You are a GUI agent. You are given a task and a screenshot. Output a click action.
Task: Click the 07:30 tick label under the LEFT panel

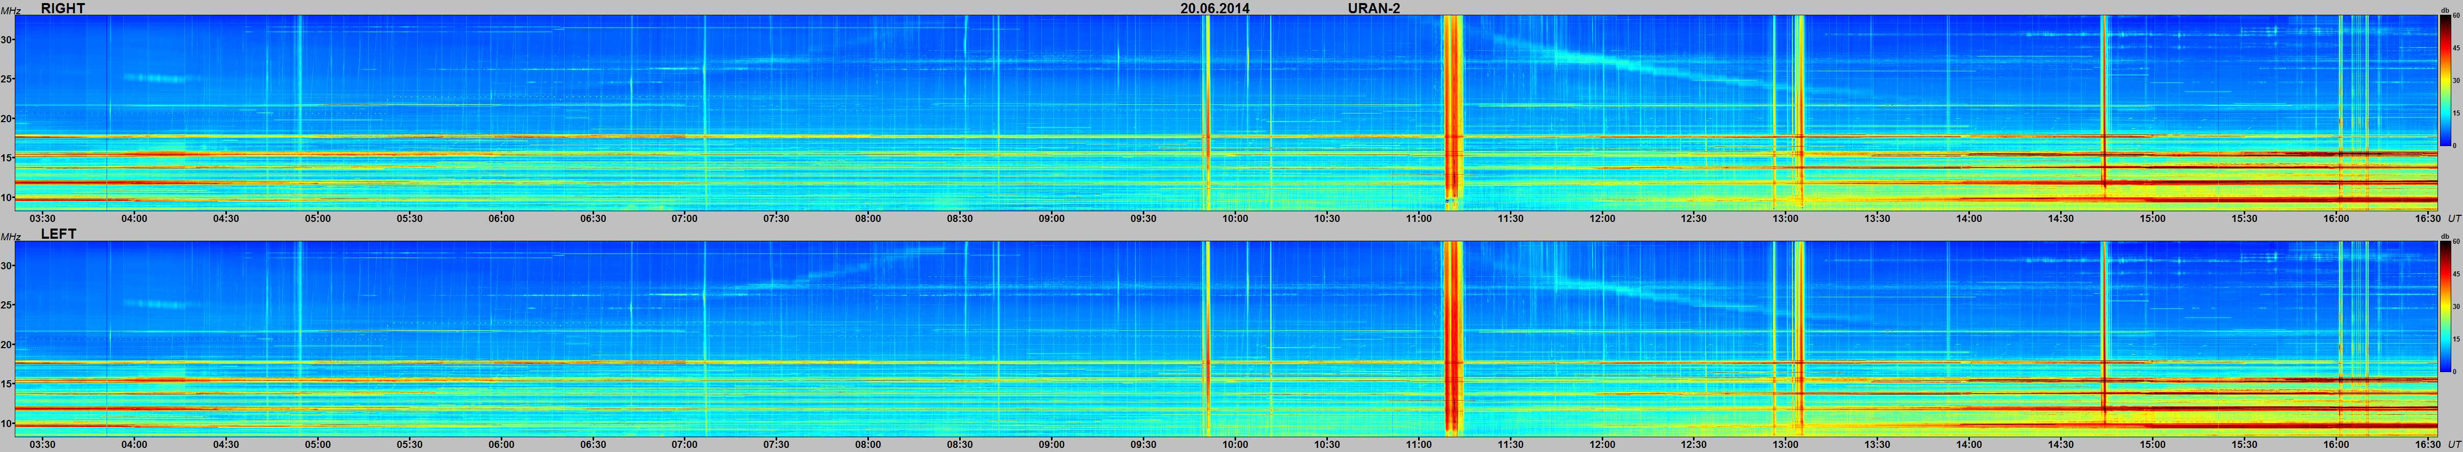click(x=776, y=444)
